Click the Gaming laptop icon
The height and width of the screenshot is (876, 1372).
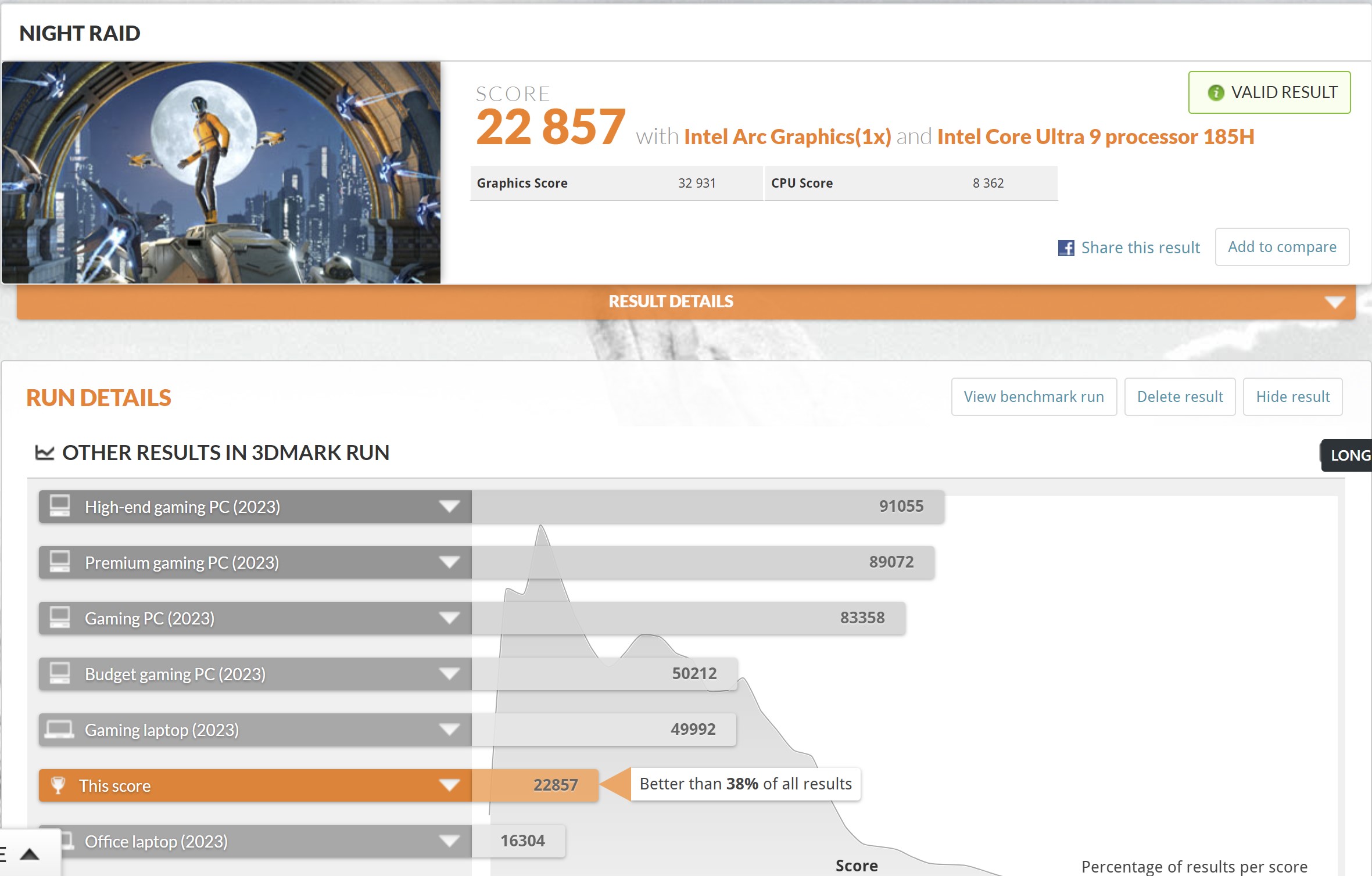pyautogui.click(x=59, y=730)
